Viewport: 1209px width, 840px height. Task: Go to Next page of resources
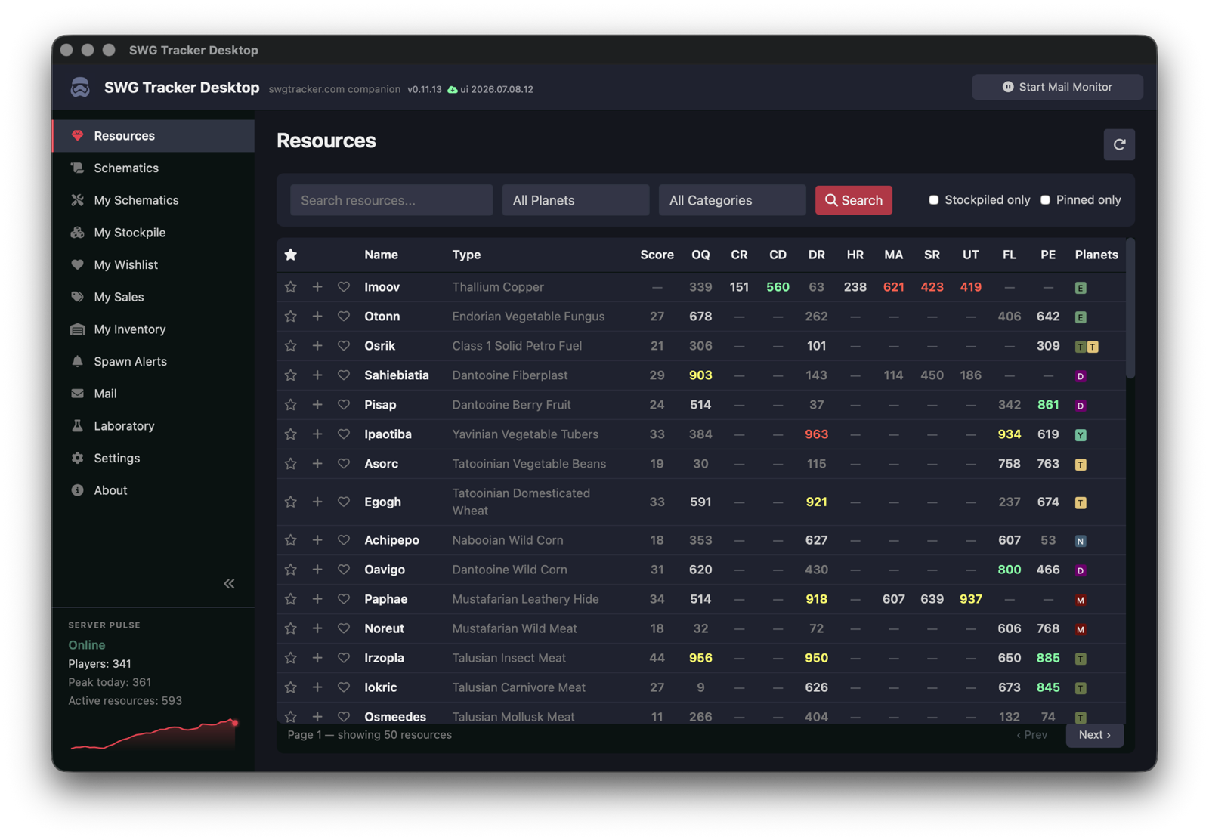1094,735
